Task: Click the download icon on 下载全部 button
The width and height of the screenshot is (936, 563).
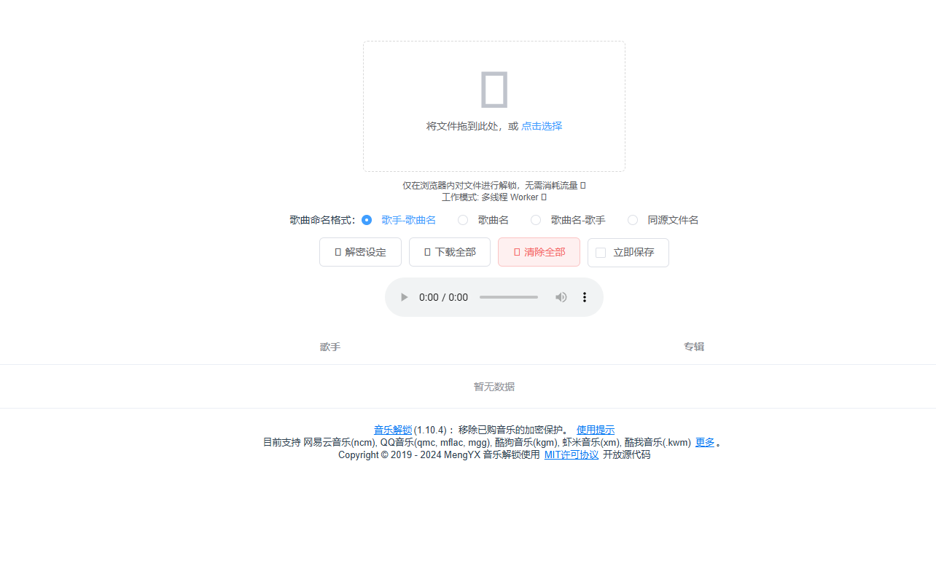Action: 429,252
